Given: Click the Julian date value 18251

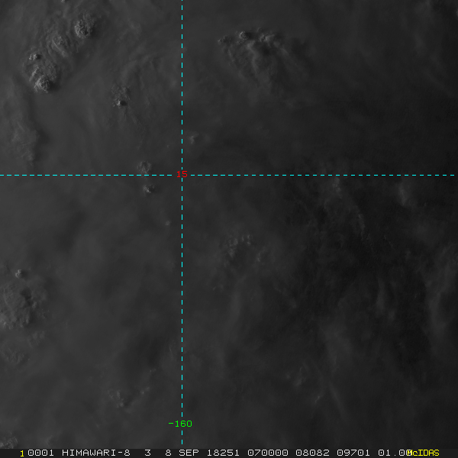Looking at the screenshot, I should click(223, 453).
